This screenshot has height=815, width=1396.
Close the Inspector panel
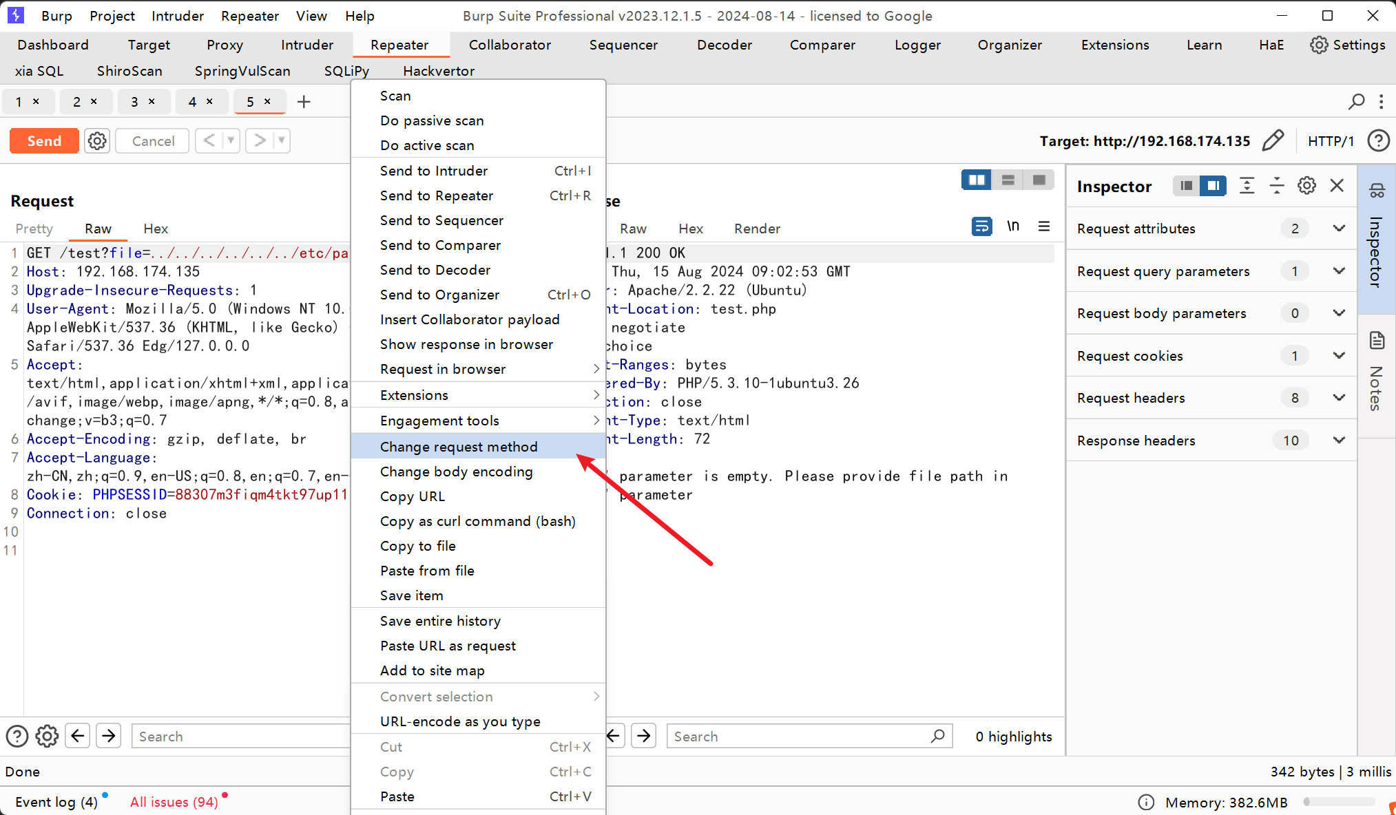point(1337,186)
